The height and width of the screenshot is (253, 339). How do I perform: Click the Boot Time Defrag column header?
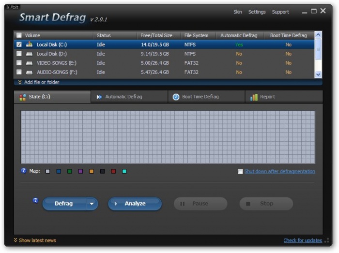(x=289, y=35)
